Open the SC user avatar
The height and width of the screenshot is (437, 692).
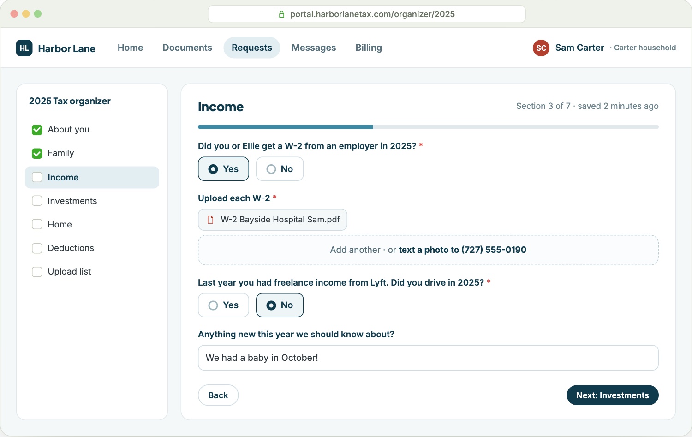(x=541, y=48)
